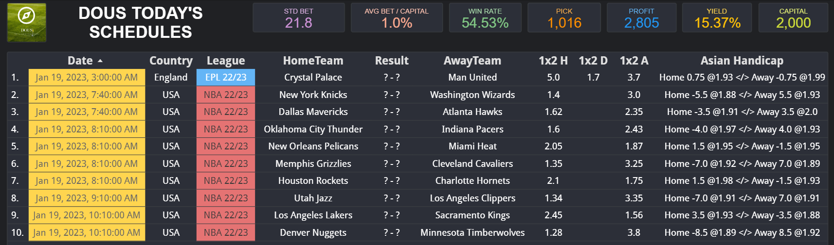Select the WIN RATE scorecard
834x245 pixels.
(485, 18)
